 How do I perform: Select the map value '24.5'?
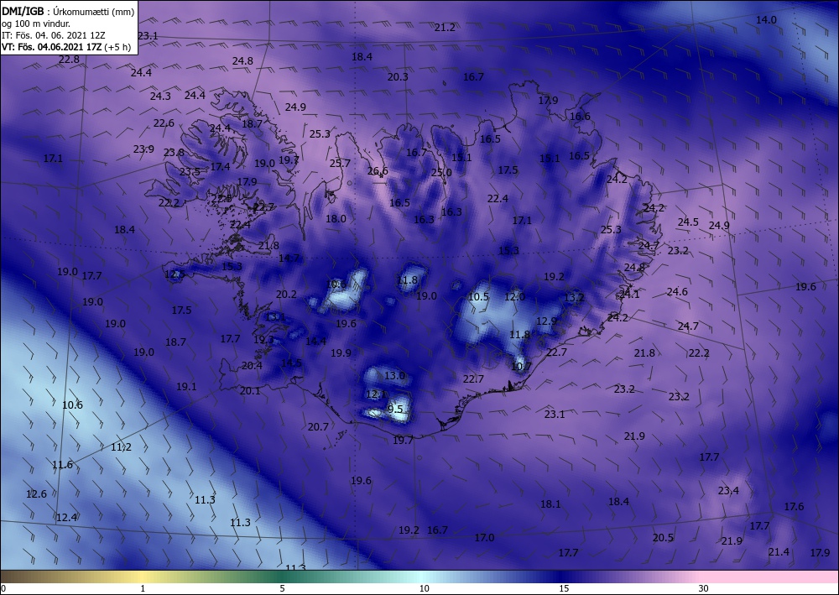[x=688, y=222]
